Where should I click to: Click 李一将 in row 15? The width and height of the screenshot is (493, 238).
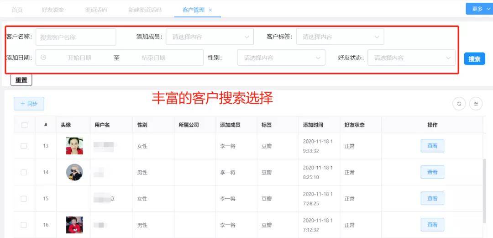[228, 199]
